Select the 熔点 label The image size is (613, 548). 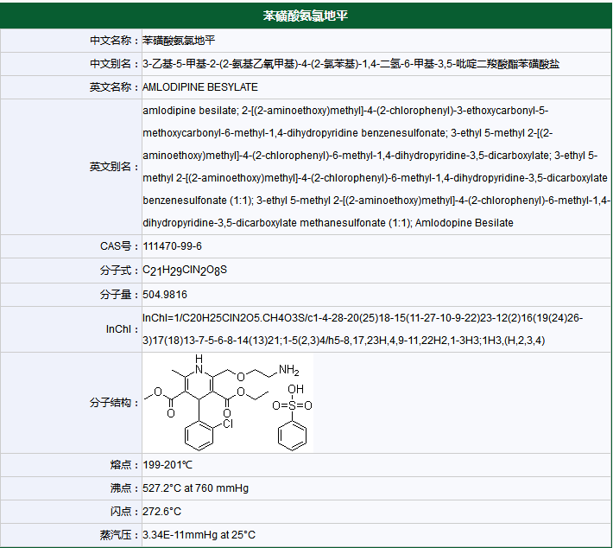pos(124,465)
